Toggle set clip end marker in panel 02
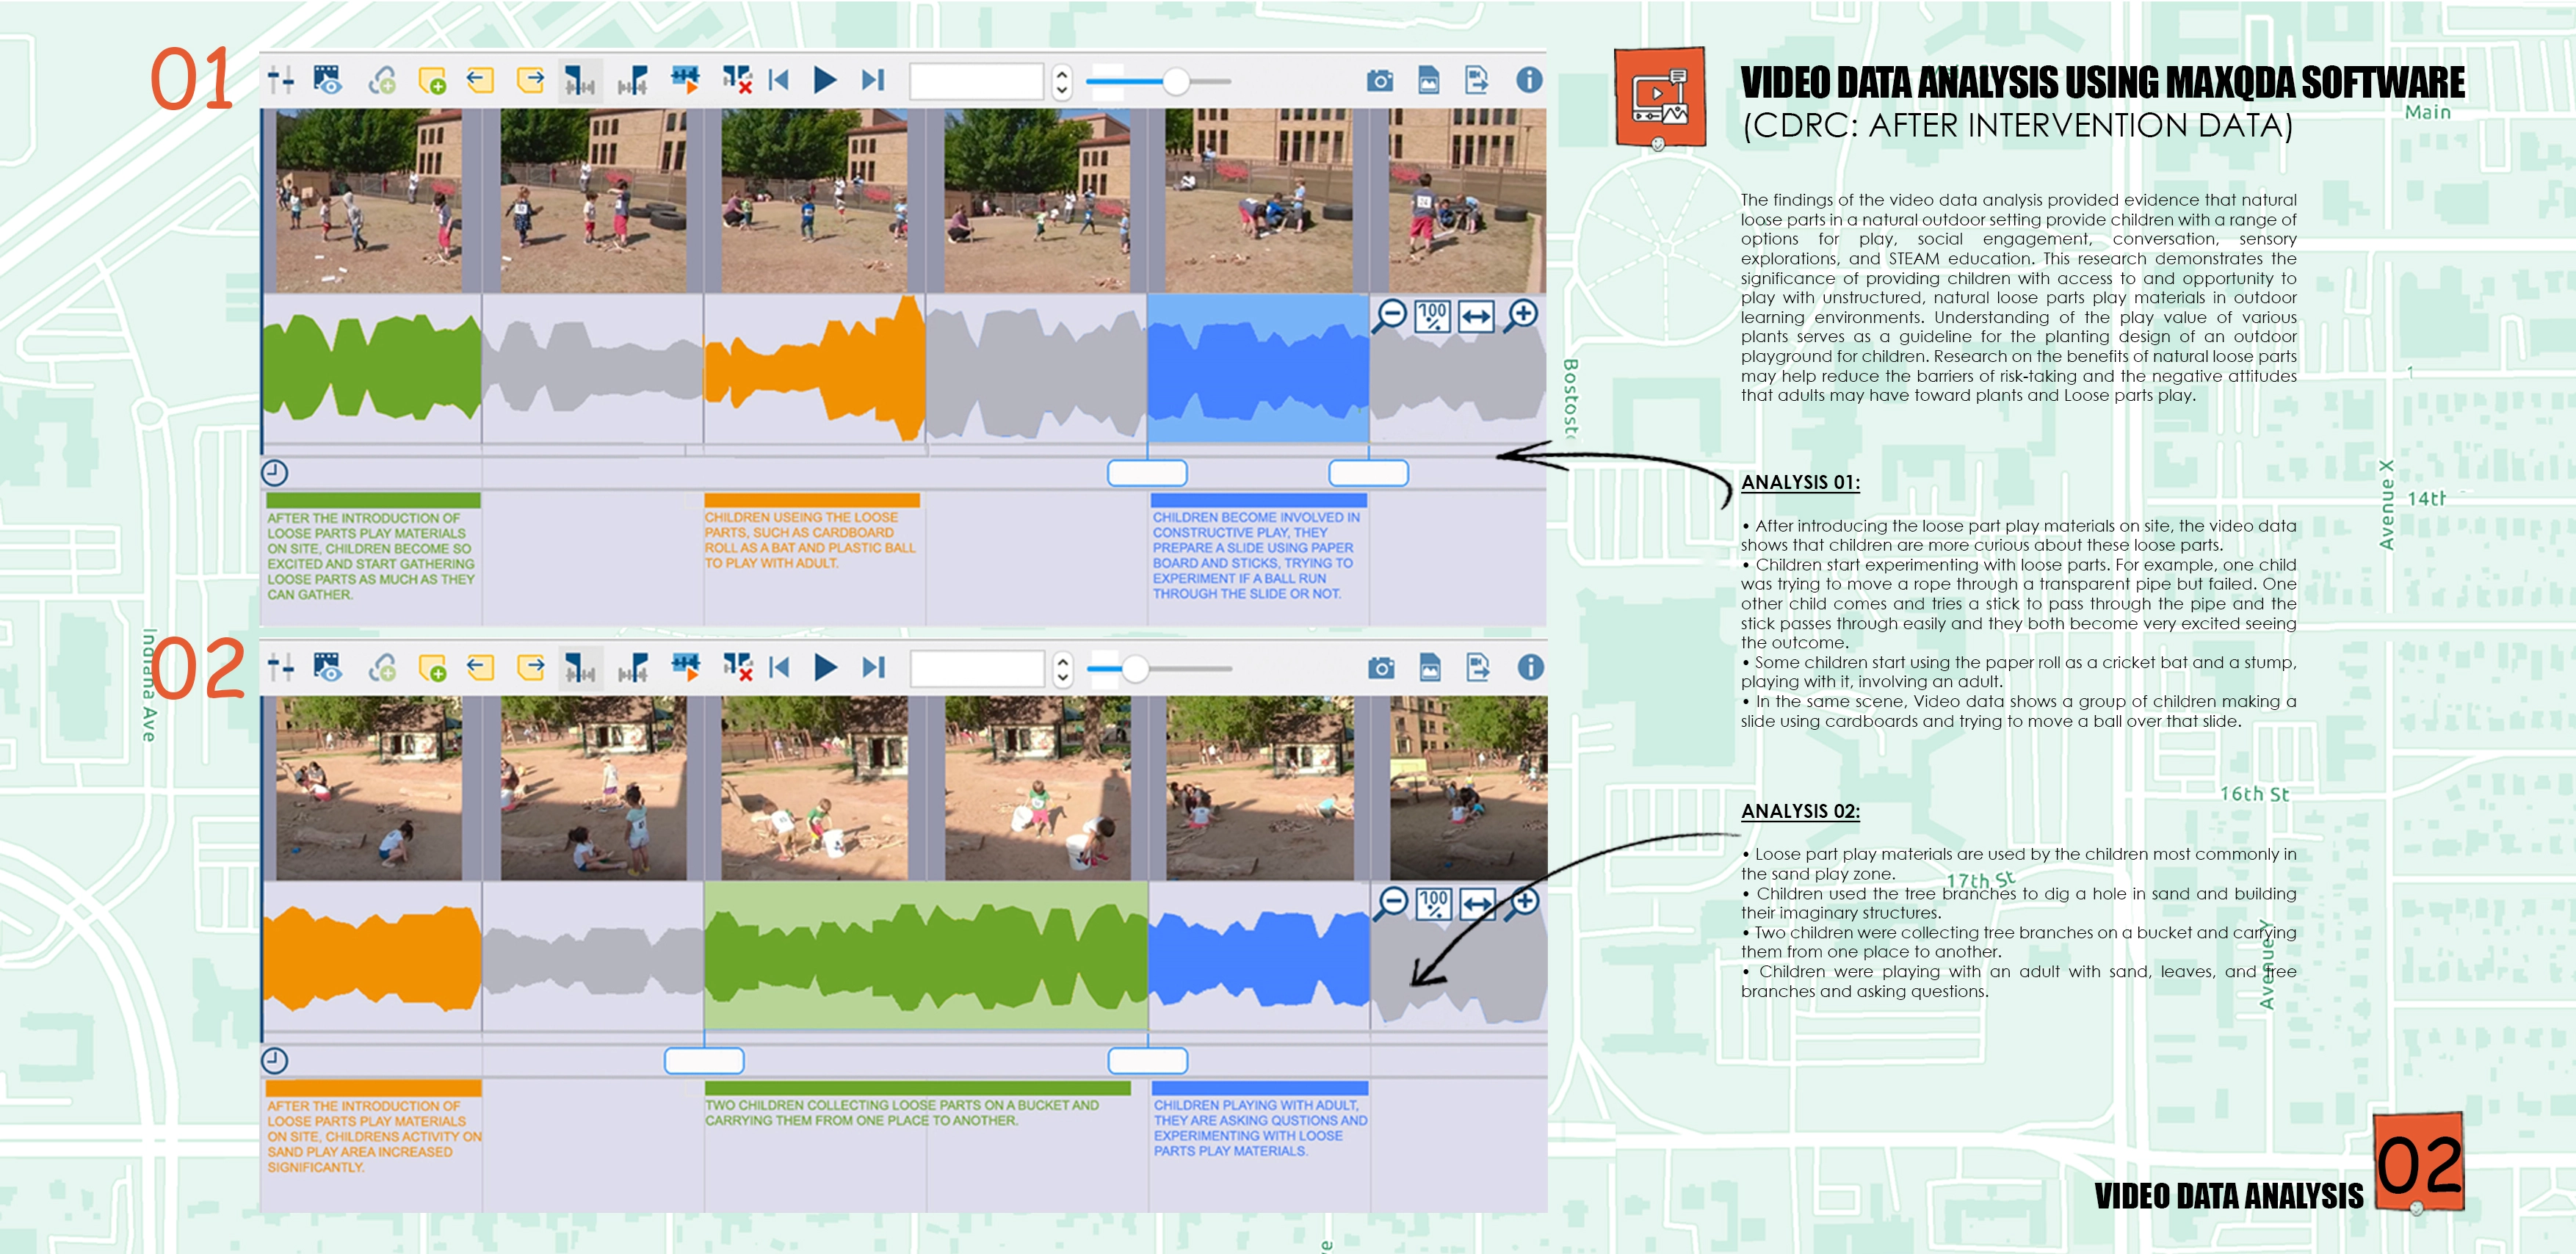This screenshot has height=1254, width=2576. 632,667
